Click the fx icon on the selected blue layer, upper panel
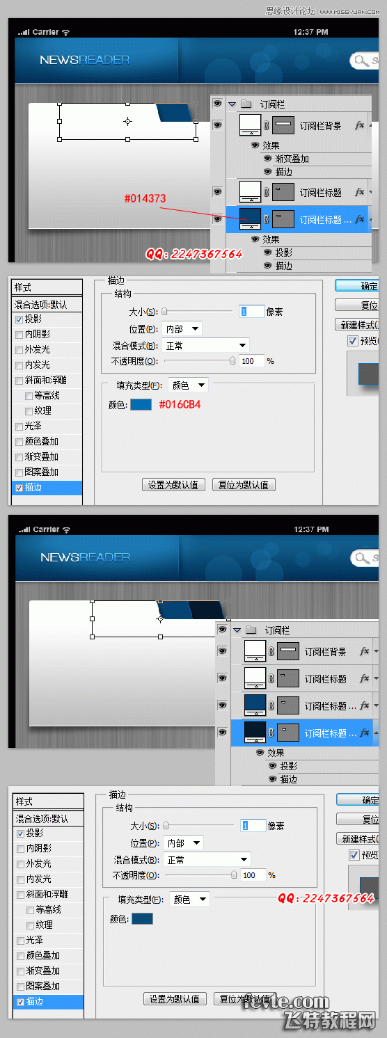387x1038 pixels. click(x=360, y=219)
